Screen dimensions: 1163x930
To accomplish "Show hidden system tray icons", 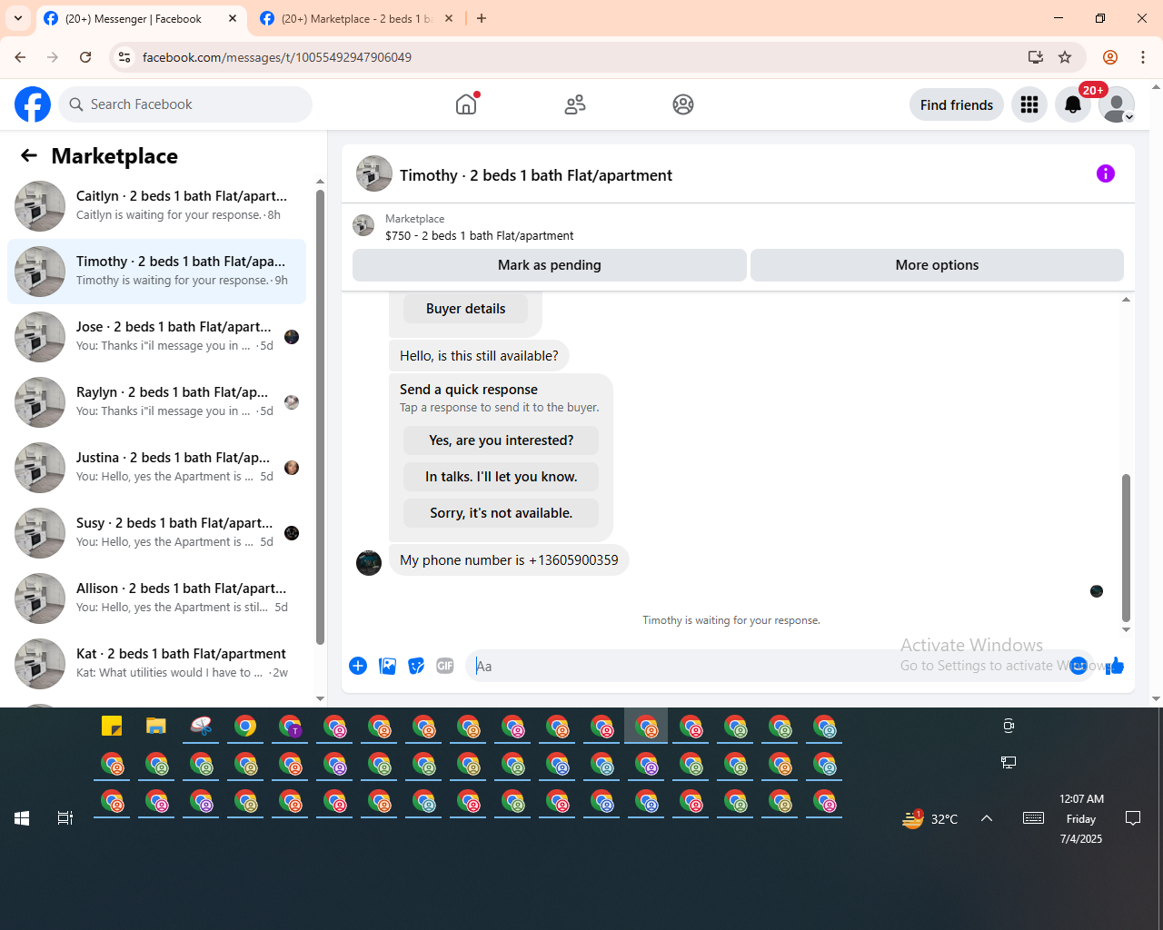I will pos(987,818).
